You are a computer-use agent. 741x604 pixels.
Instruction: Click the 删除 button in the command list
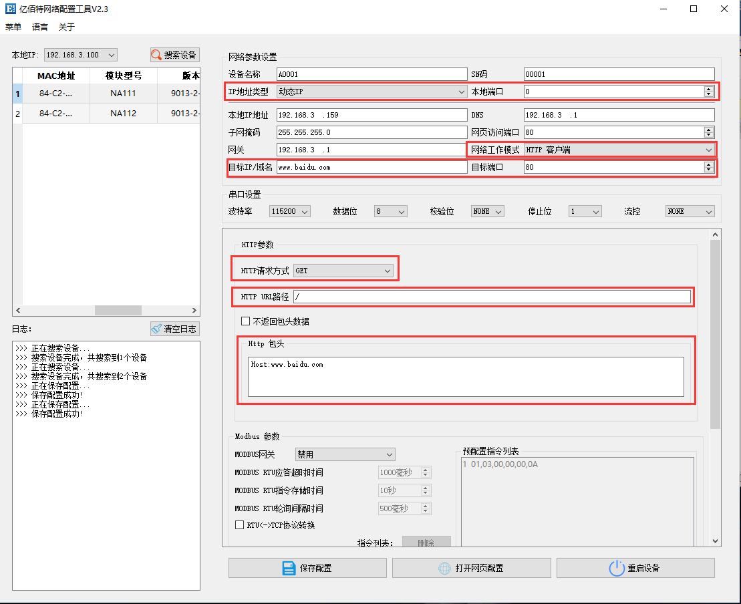(x=426, y=543)
